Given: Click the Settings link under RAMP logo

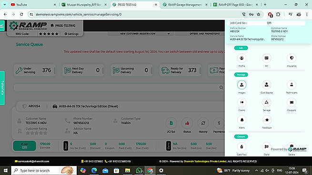Looking at the screenshot, I should pos(71,34).
